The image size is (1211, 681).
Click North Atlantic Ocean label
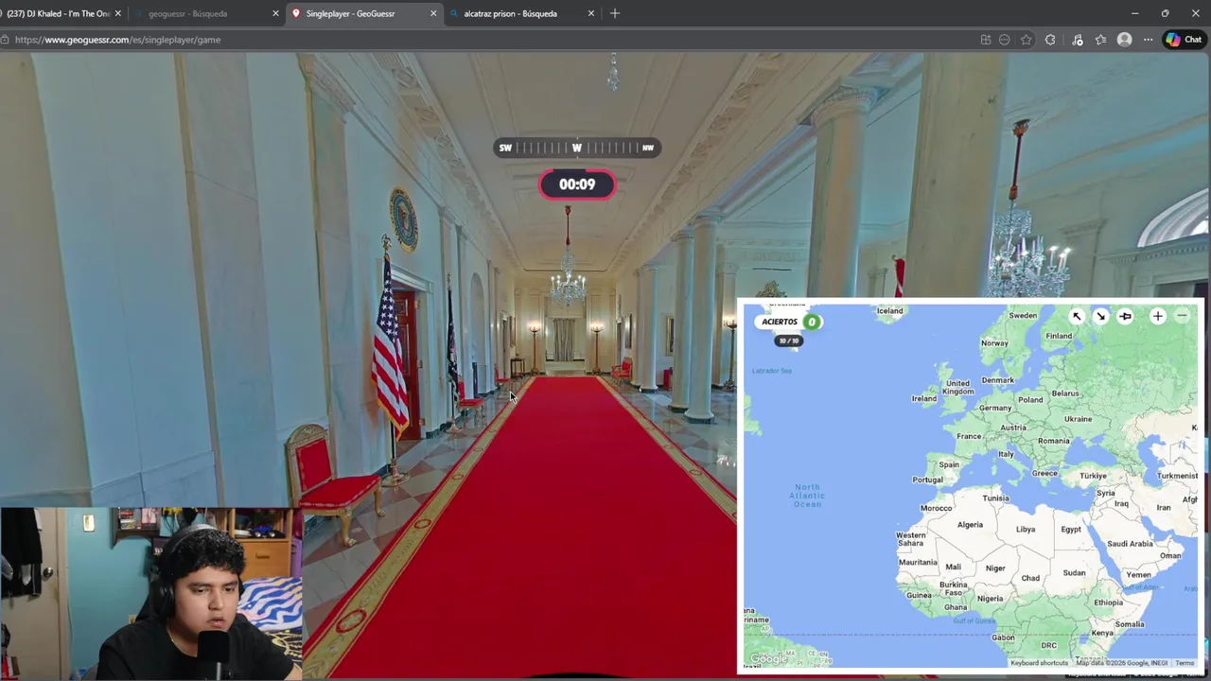tap(807, 496)
